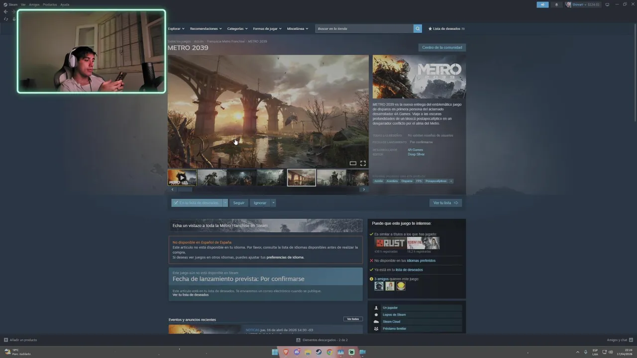The image size is (637, 358).
Task: Open the RUST similar game capsule
Action: coord(390,243)
